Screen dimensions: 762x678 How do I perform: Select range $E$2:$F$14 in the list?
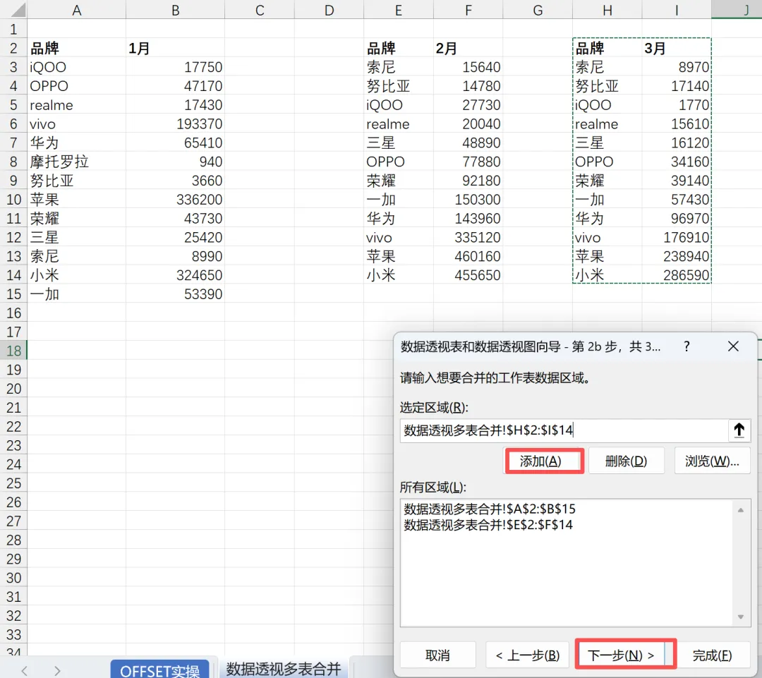[488, 525]
